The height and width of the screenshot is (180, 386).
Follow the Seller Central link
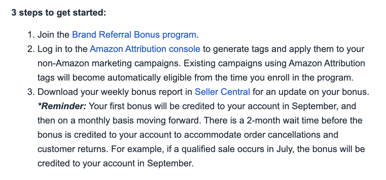(222, 92)
